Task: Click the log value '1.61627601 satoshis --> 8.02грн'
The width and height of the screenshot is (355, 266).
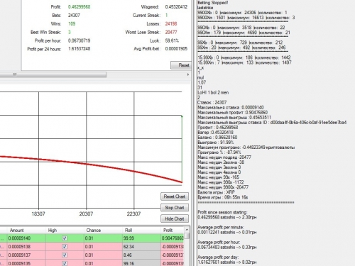Action: pos(226,262)
